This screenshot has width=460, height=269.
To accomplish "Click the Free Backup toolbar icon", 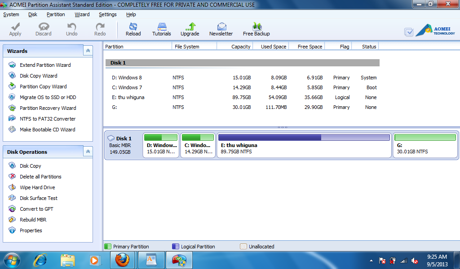I will tap(257, 29).
